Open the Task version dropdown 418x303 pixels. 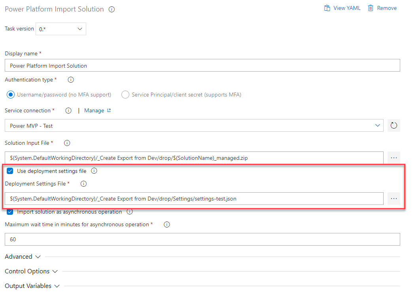pyautogui.click(x=61, y=29)
